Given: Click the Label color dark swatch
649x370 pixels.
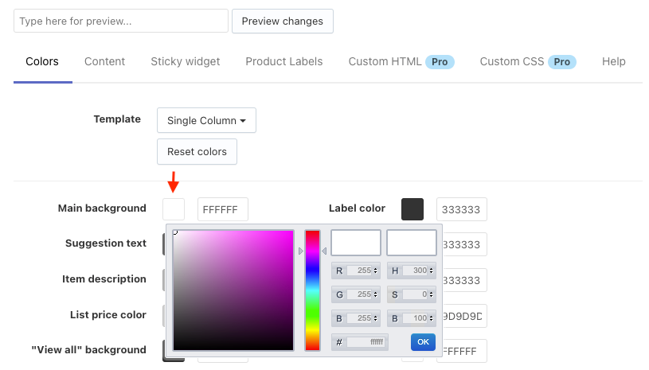Looking at the screenshot, I should coord(412,209).
